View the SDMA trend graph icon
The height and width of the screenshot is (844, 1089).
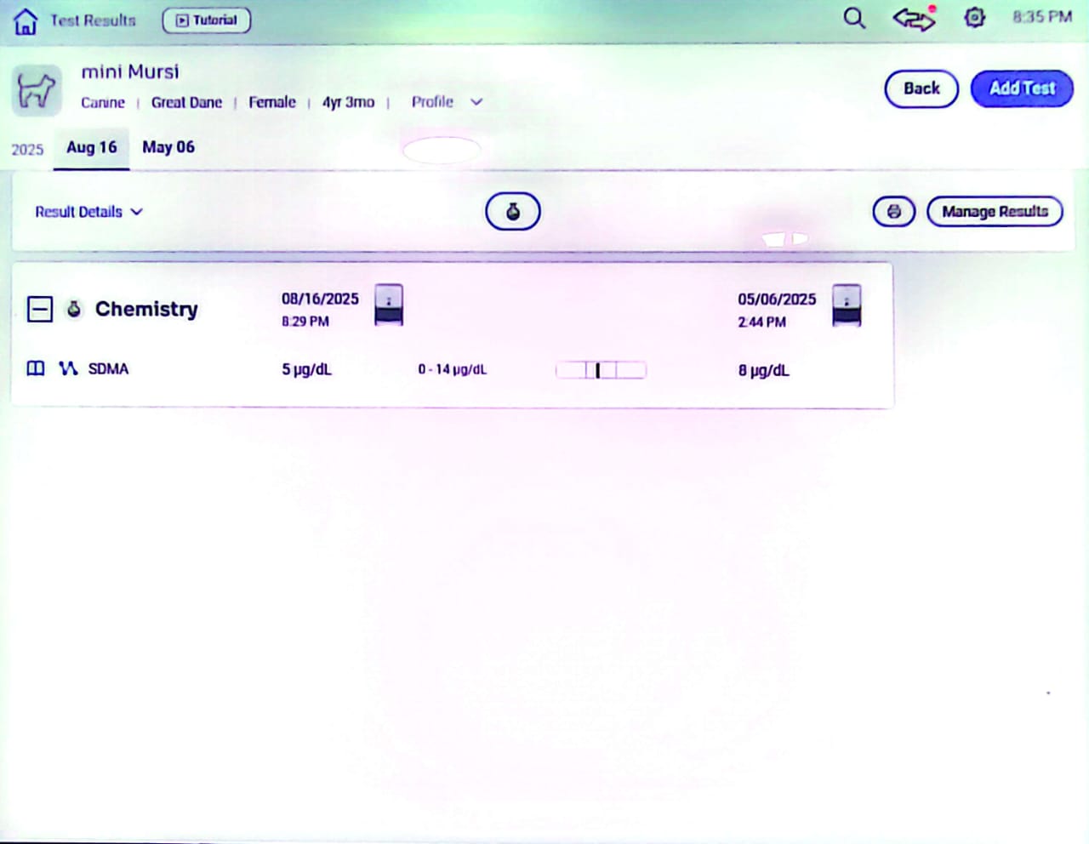68,368
